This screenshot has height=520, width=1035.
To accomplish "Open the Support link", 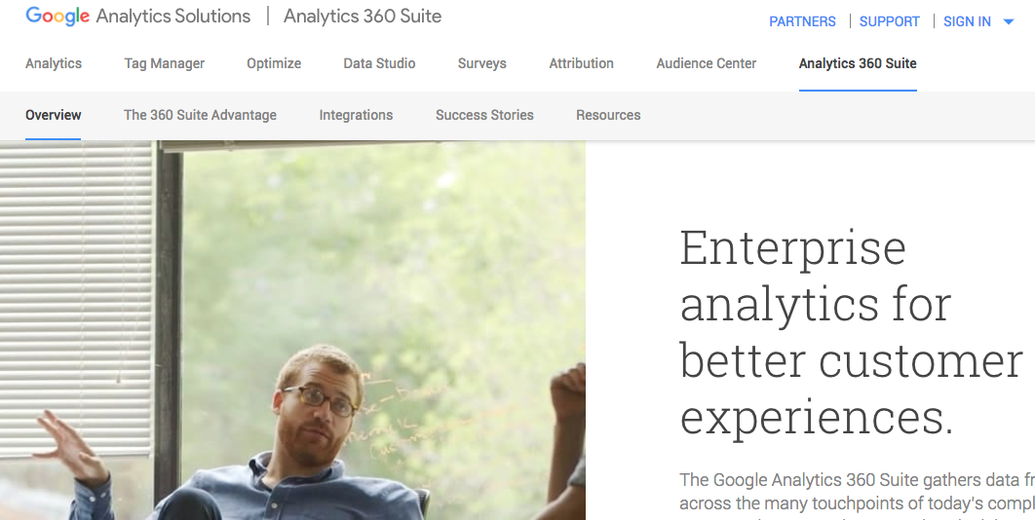I will pyautogui.click(x=889, y=21).
